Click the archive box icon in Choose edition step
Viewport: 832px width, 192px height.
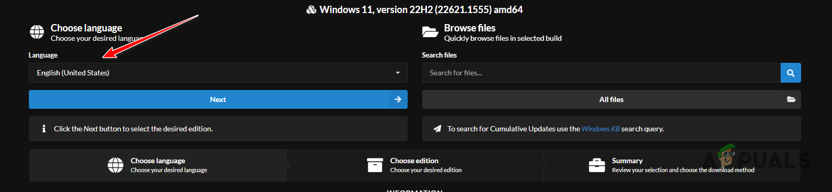coord(375,165)
